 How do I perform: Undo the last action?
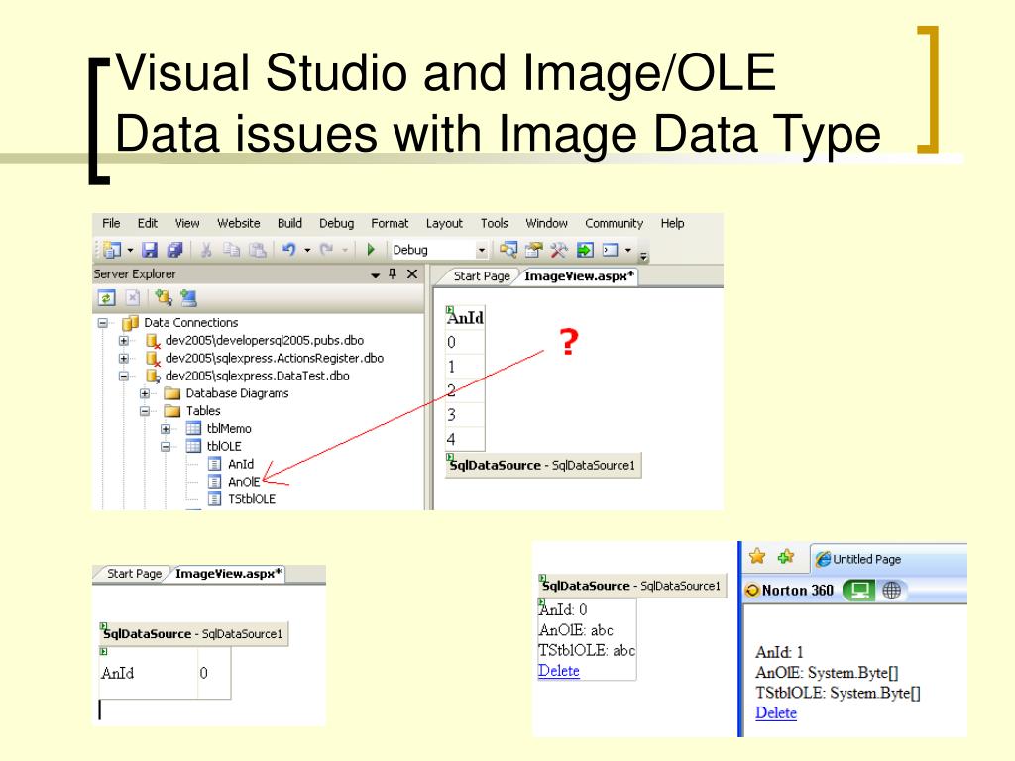point(288,250)
